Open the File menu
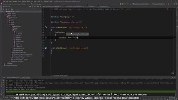Viewport: 178px width, 100px height. [4, 1]
